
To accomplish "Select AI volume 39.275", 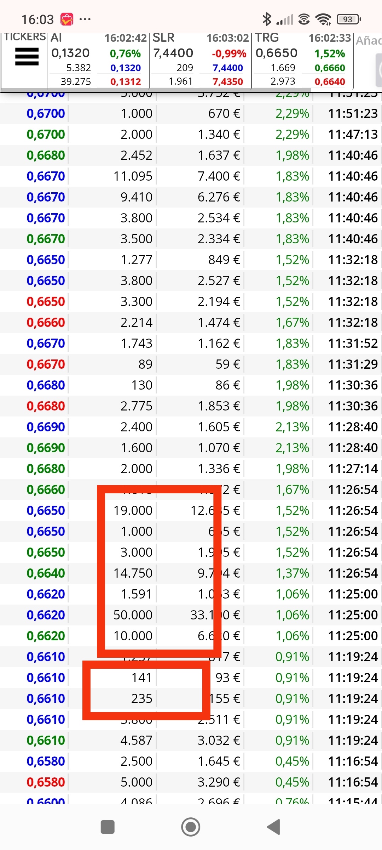I will click(76, 82).
